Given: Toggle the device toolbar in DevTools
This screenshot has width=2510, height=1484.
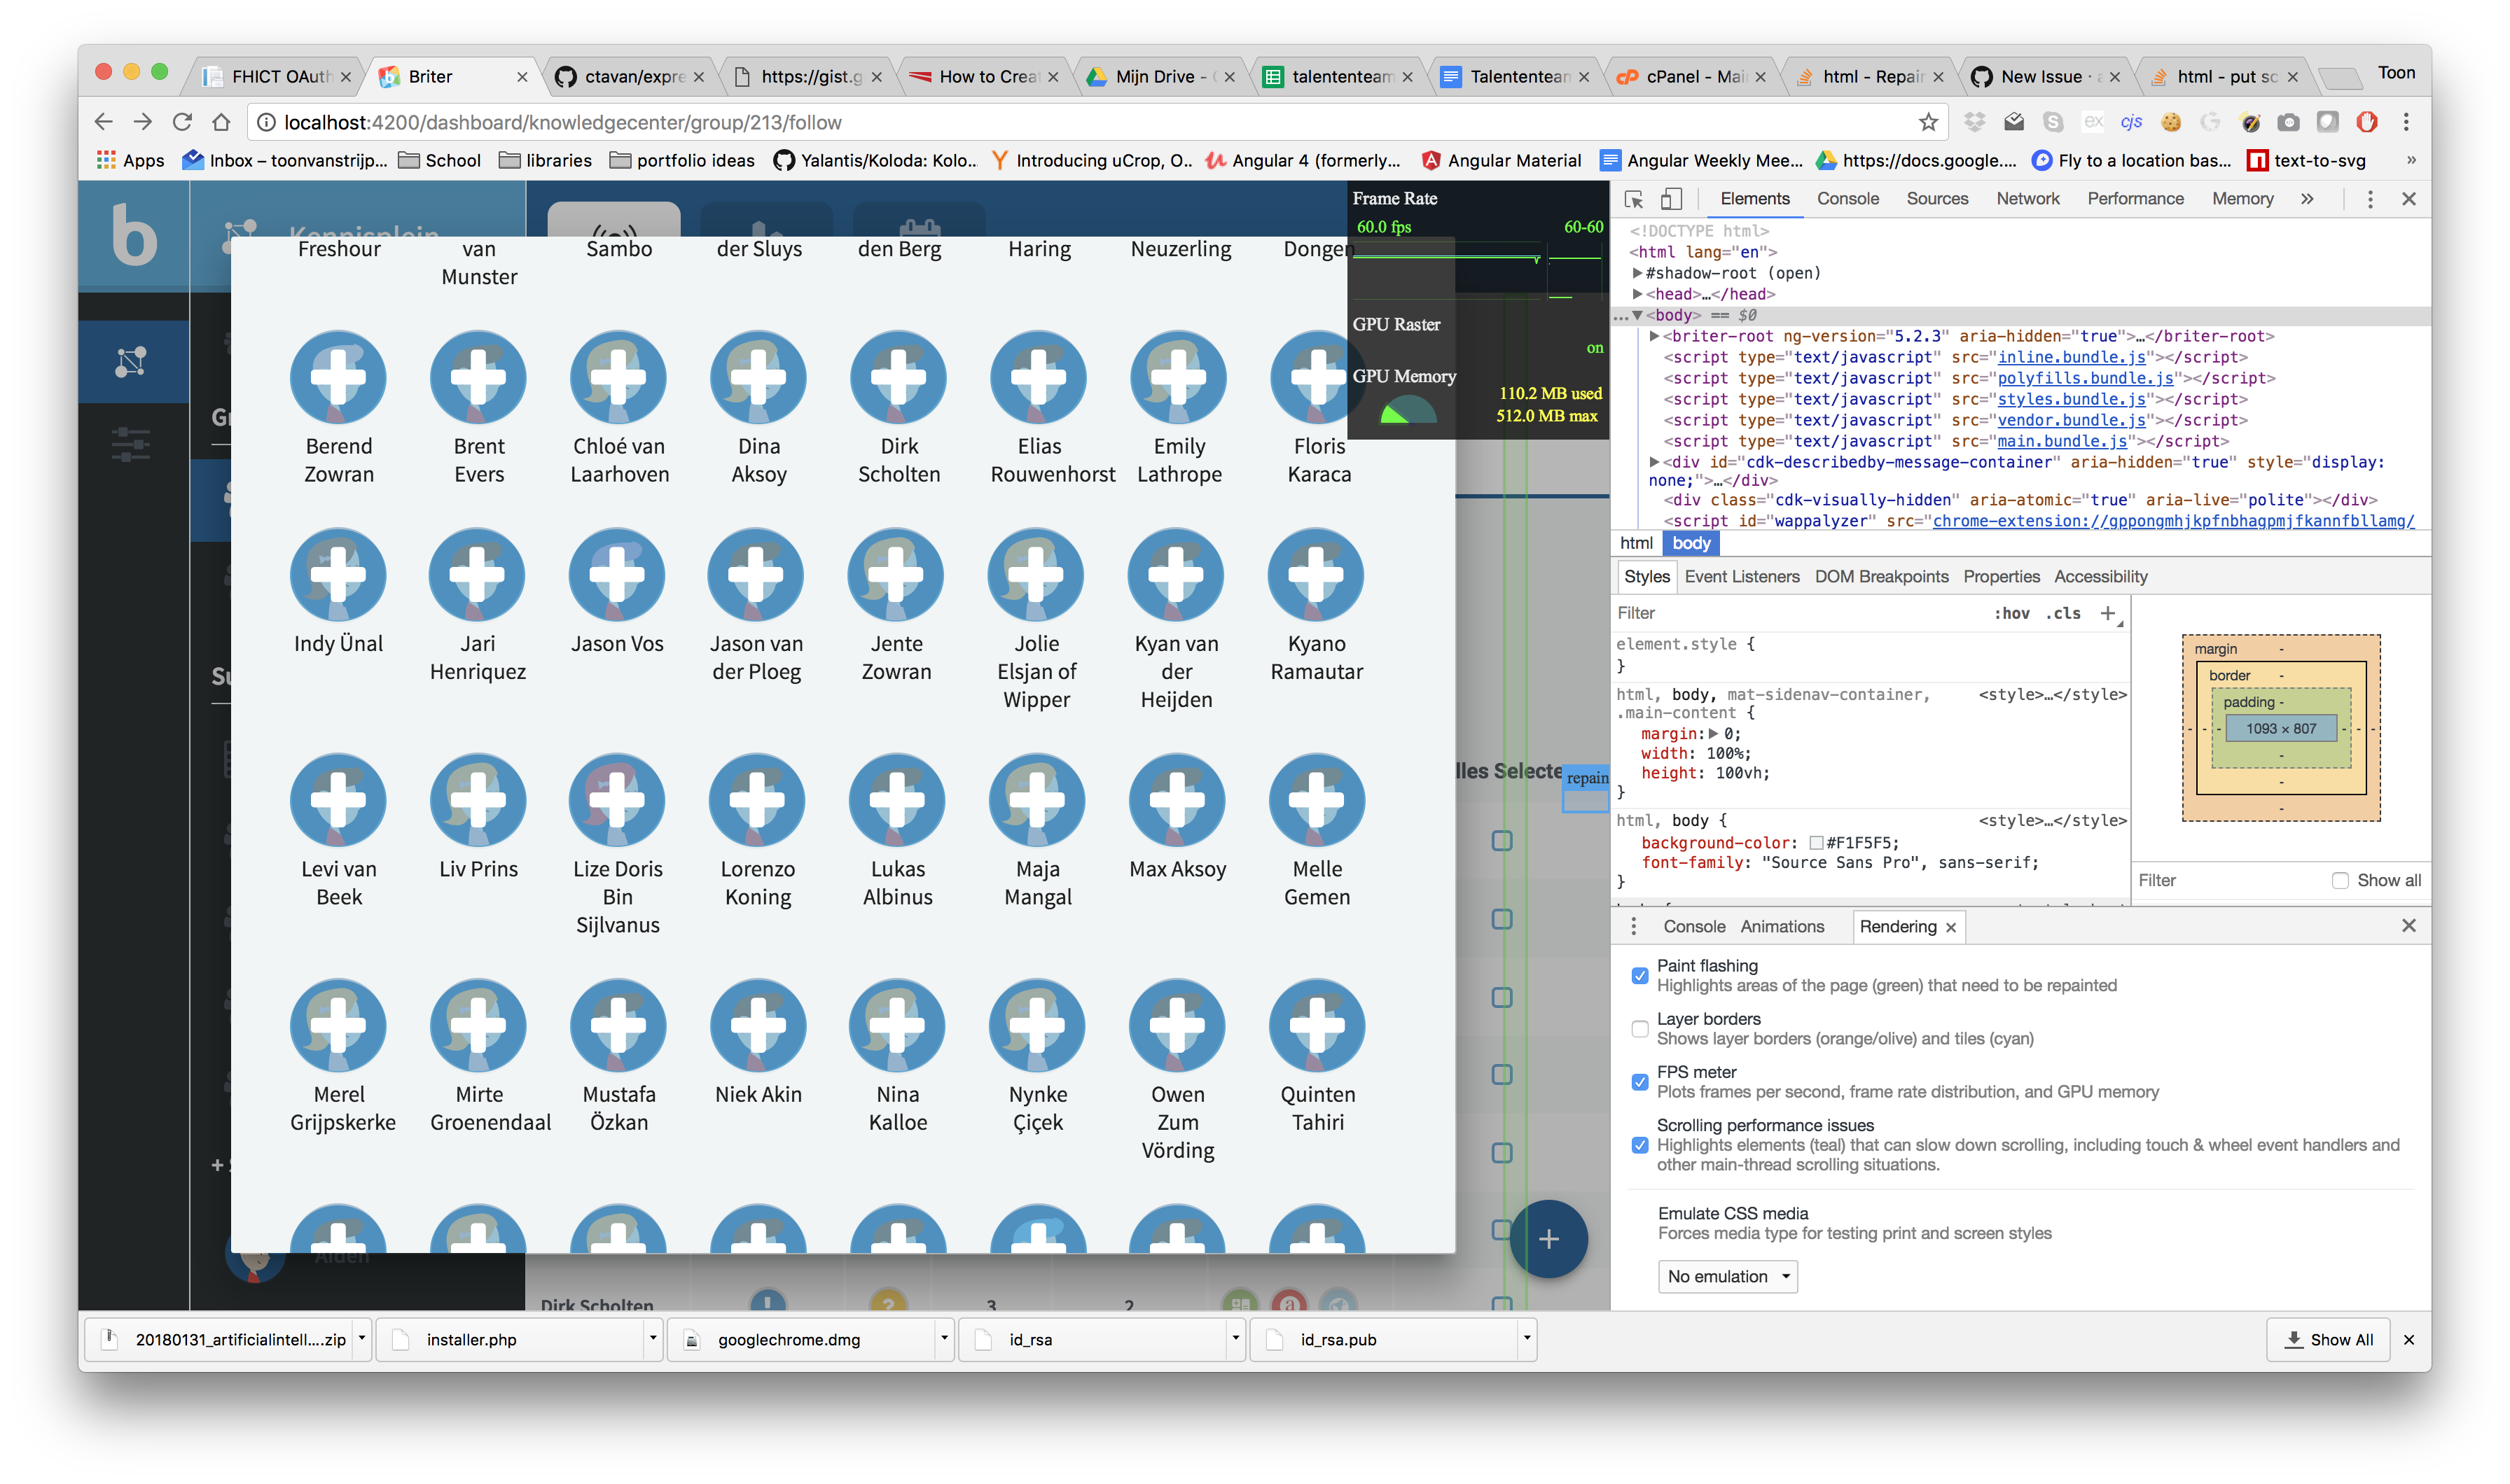Looking at the screenshot, I should point(1672,199).
